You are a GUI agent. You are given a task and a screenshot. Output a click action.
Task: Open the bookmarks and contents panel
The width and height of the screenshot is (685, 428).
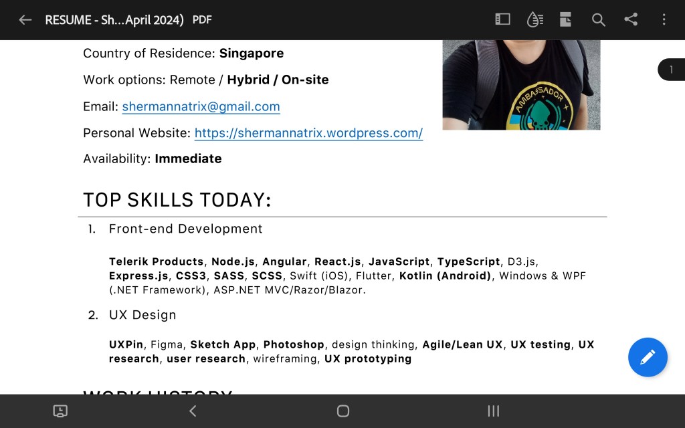(502, 19)
